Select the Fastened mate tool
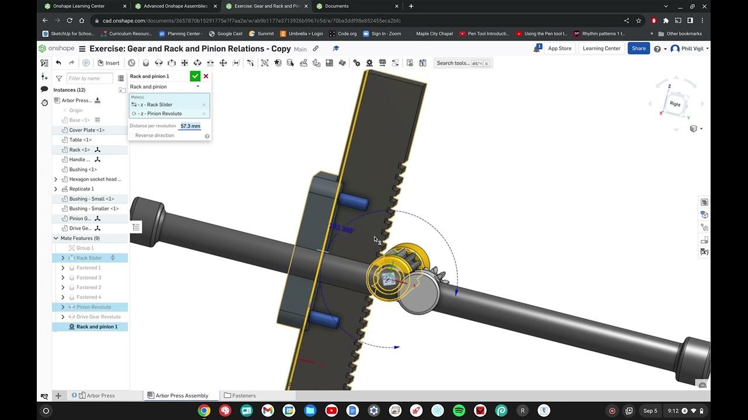This screenshot has width=748, height=420. [146, 63]
